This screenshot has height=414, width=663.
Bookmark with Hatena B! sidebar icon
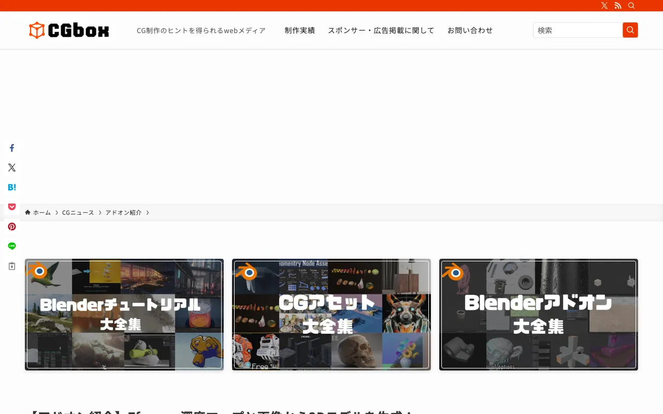(12, 187)
